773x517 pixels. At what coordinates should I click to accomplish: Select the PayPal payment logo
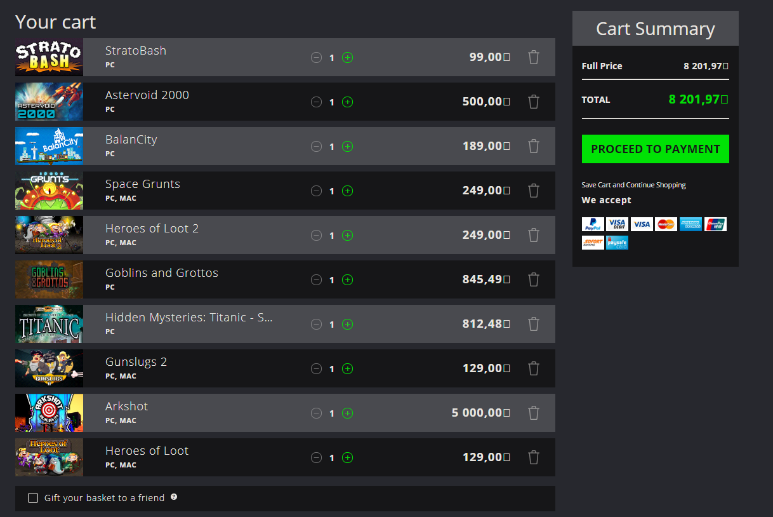click(593, 224)
